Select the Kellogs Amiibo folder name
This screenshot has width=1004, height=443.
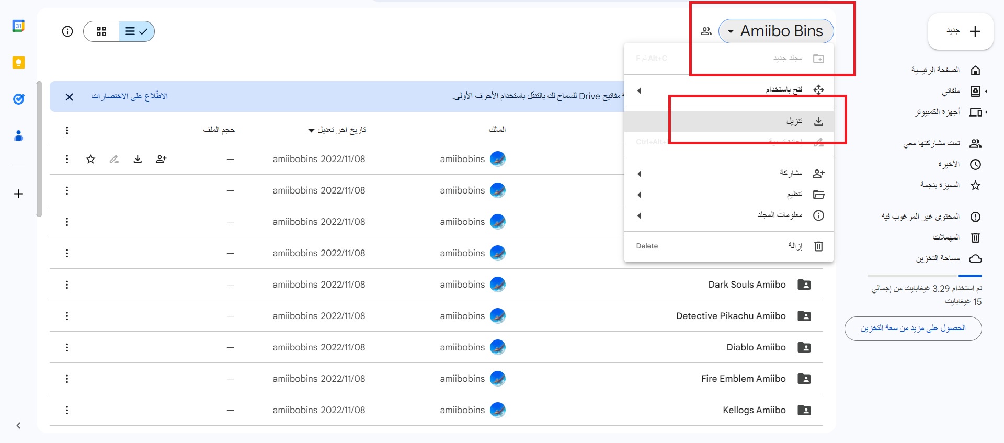click(754, 410)
